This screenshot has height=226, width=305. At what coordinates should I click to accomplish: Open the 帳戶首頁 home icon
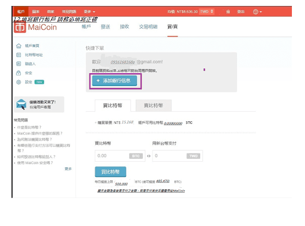[x=18, y=46]
